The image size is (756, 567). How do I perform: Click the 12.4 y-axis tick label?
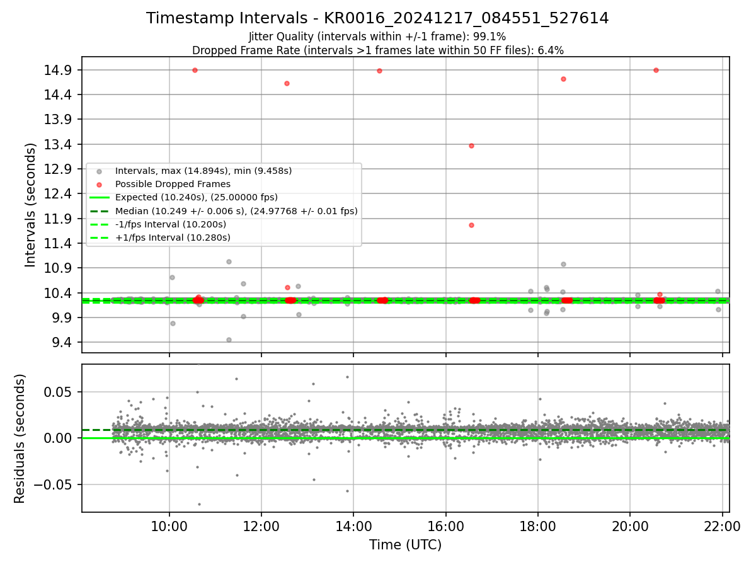59,193
